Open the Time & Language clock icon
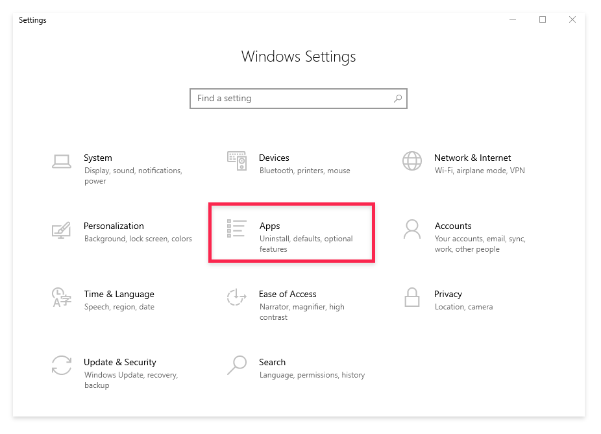This screenshot has width=601, height=434. pyautogui.click(x=62, y=297)
